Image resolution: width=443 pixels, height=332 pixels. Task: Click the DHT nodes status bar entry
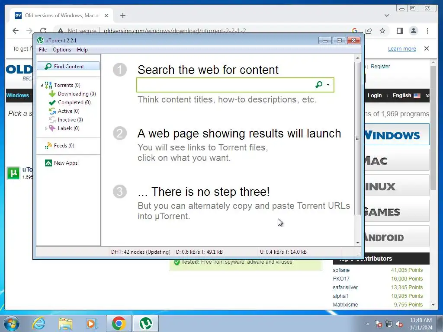click(x=141, y=252)
